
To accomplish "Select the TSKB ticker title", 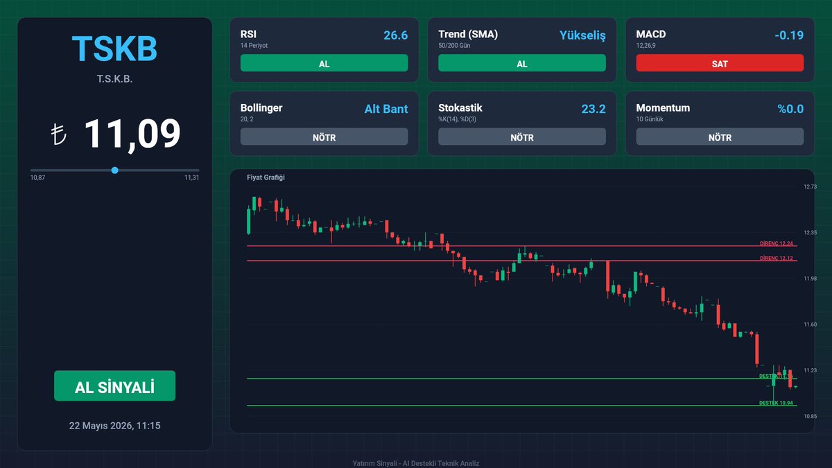I will [x=114, y=49].
